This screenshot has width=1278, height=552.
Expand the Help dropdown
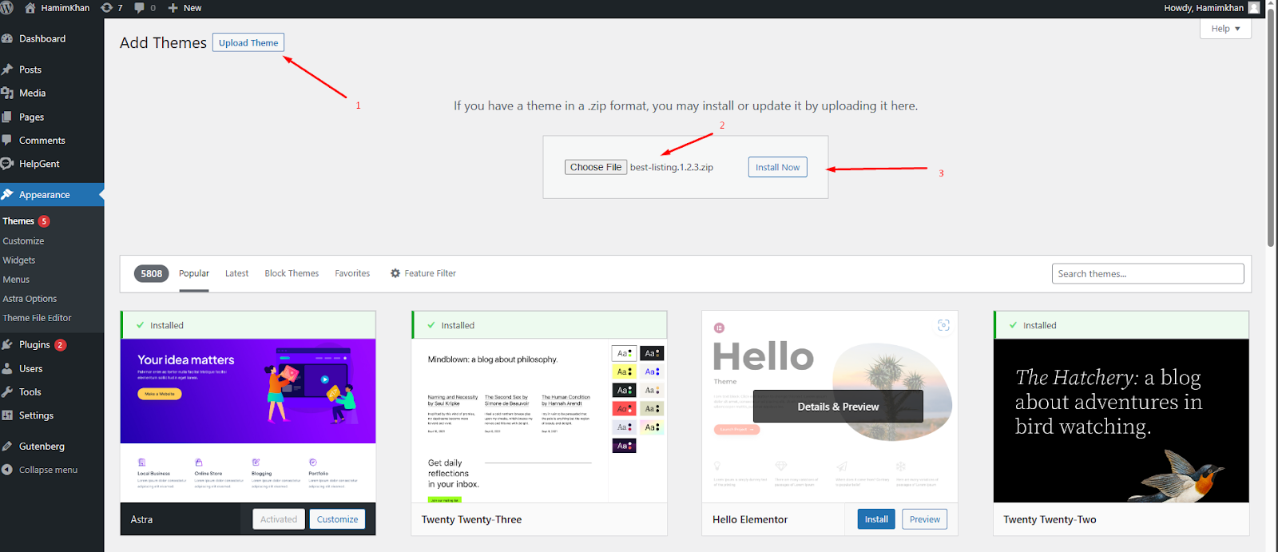(1225, 29)
